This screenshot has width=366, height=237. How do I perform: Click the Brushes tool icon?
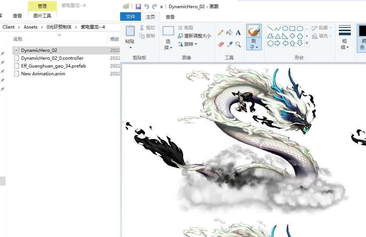254,31
